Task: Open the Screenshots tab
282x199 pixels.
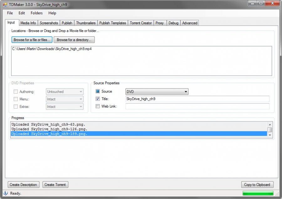Action: [x=49, y=23]
